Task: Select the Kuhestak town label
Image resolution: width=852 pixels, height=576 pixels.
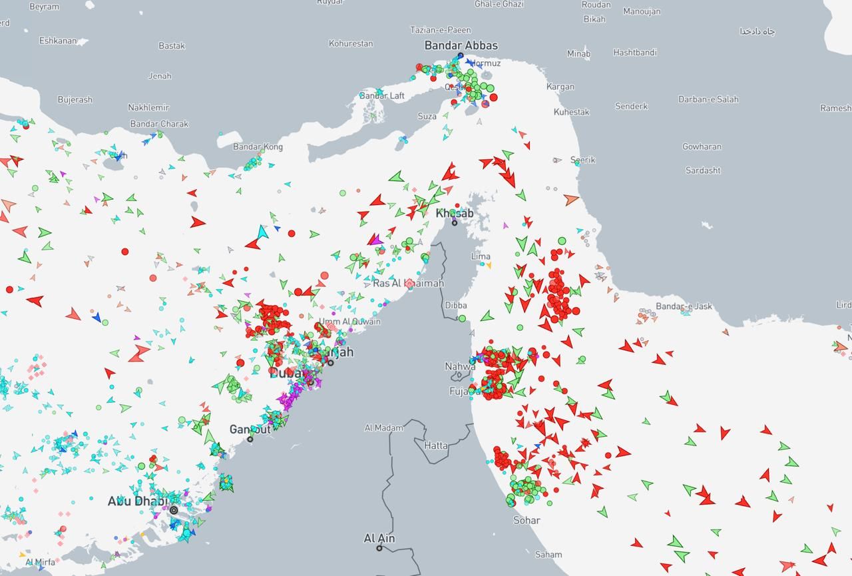Action: (x=571, y=112)
